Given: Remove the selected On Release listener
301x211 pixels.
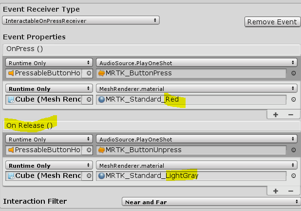Looking at the screenshot, I should pos(290,191).
